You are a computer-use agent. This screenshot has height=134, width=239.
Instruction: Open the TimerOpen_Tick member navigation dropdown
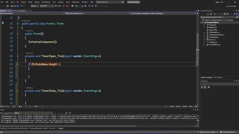point(164,13)
